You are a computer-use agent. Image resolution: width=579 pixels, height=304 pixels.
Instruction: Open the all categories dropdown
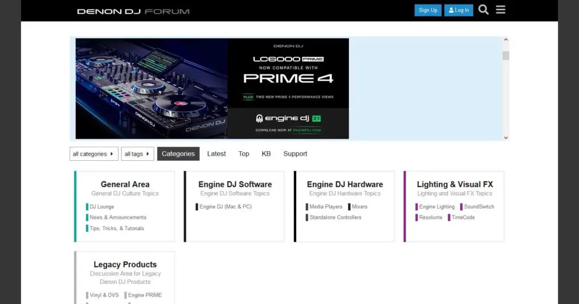[94, 153]
